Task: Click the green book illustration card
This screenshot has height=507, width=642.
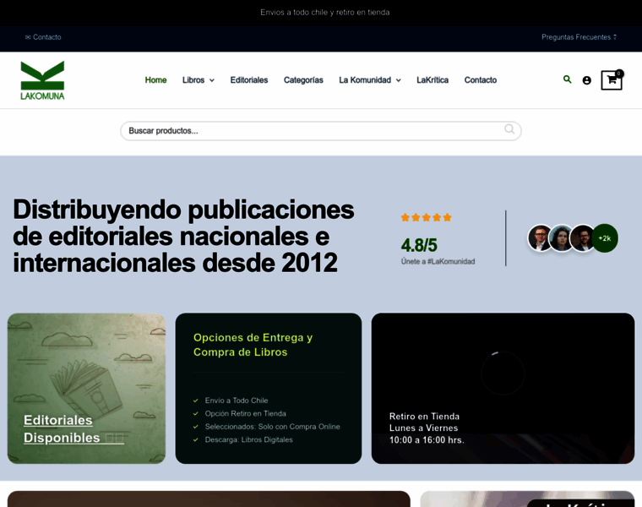Action: coord(86,388)
